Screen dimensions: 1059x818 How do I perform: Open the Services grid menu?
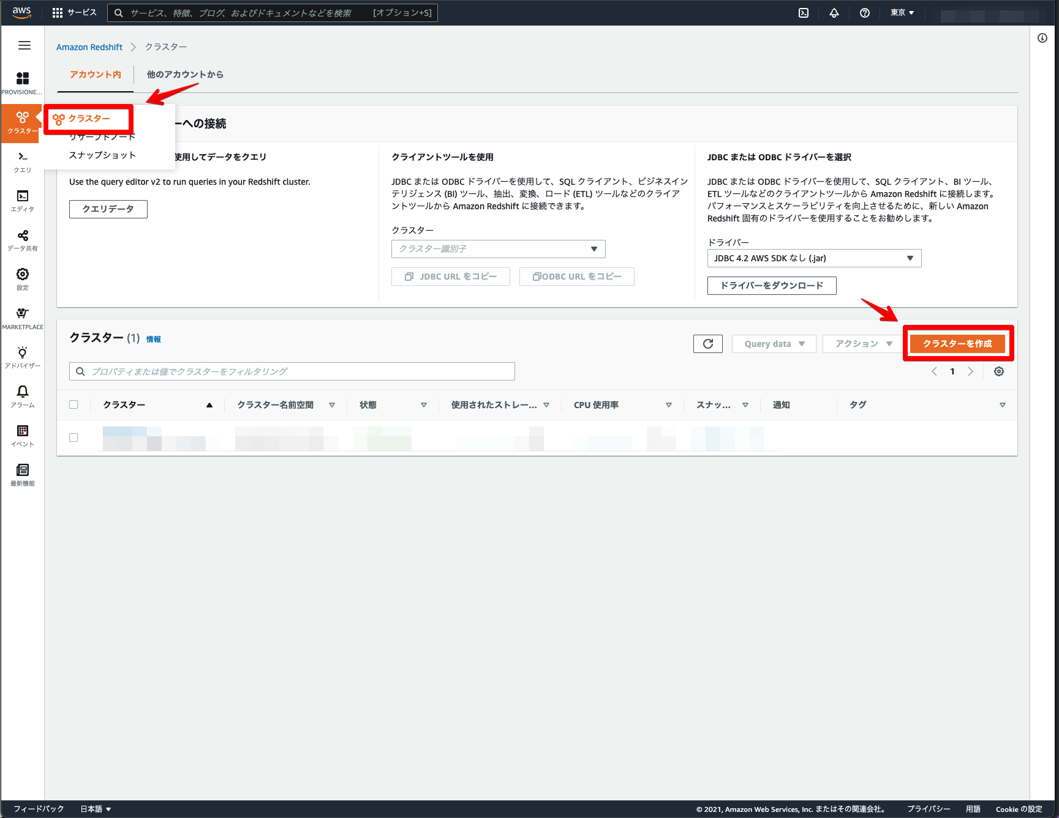(74, 13)
